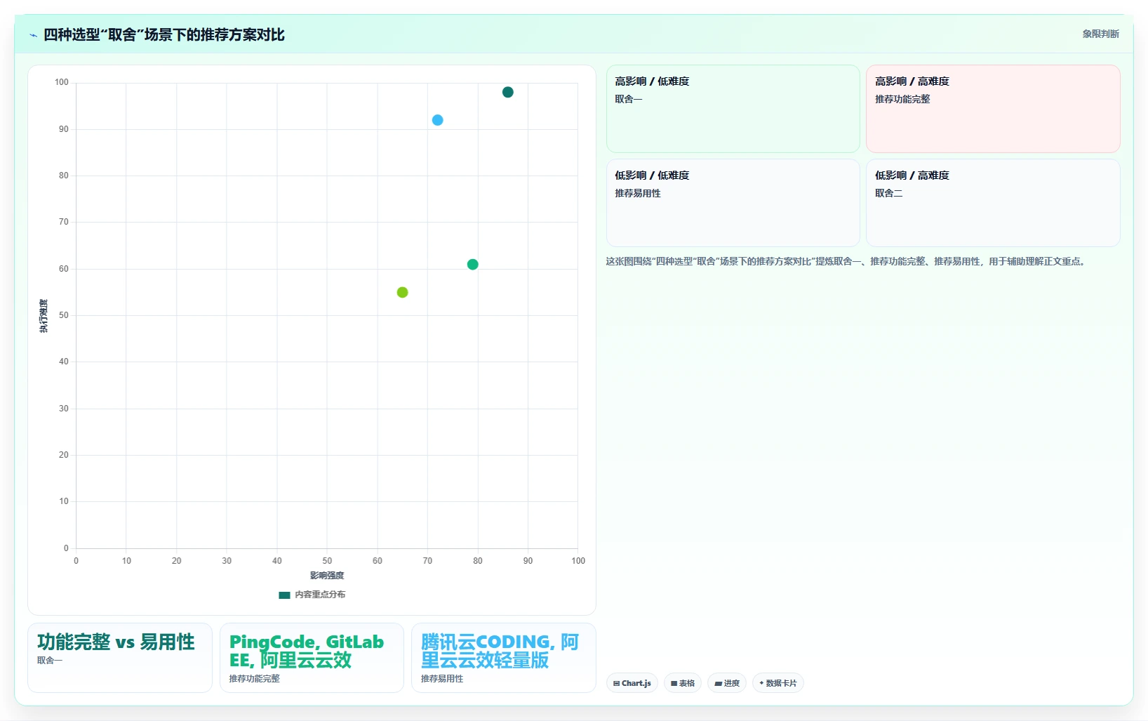Viewport: 1148px width, 721px height.
Task: Click the Chart.js tag icon
Action: click(x=616, y=683)
